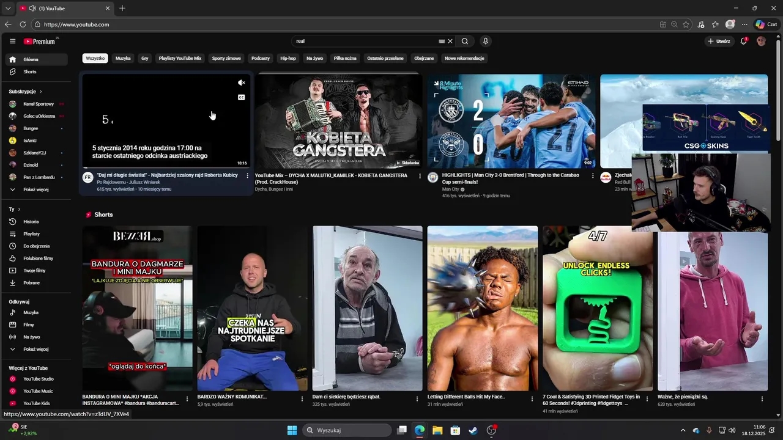Open the tab search dropdown arrow
Screen dimensions: 783x440
click(x=8, y=8)
